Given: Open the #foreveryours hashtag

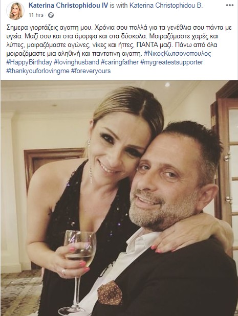Looking at the screenshot, I should pos(91,71).
